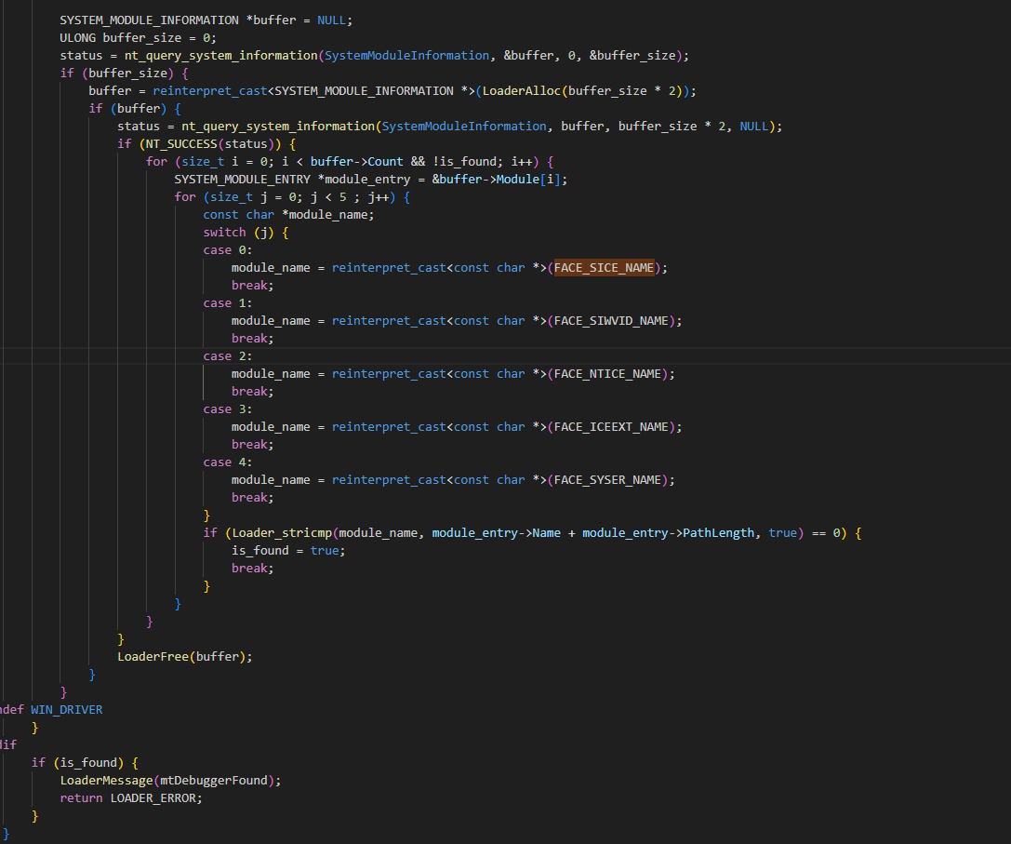Screen dimensions: 1011x844
Task: Click the ULONG type keyword
Action: pos(78,38)
